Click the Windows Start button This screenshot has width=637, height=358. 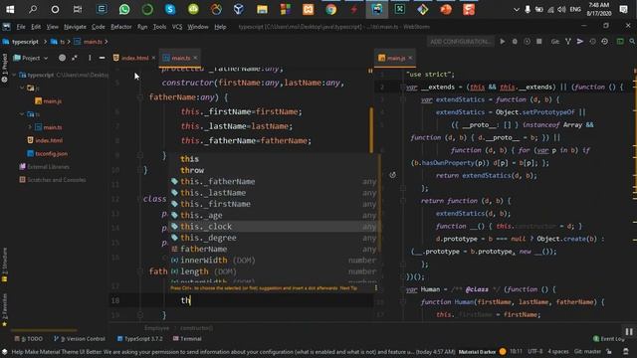10,9
